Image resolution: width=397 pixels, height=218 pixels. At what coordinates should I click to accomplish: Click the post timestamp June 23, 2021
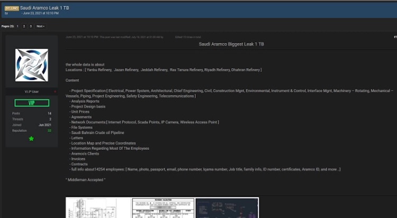point(82,37)
